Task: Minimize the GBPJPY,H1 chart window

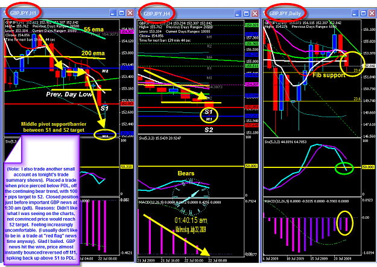Action: [x=113, y=13]
